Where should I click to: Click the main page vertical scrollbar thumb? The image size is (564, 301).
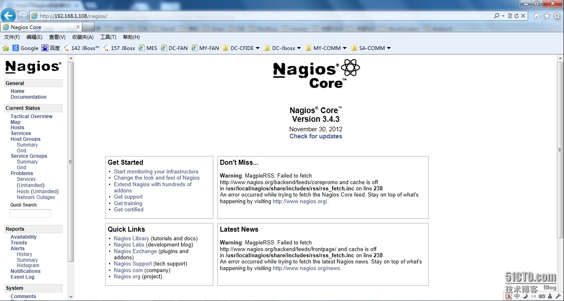point(560,151)
